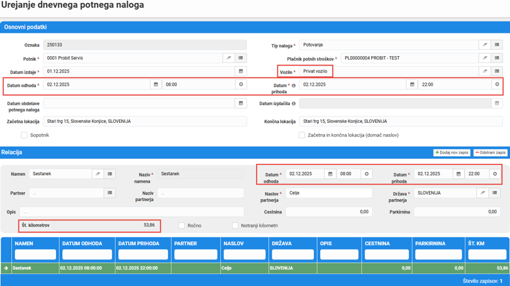This screenshot has height=286, width=510.
Task: Sort table by DATUM PRIHODA column header
Action: click(138, 244)
